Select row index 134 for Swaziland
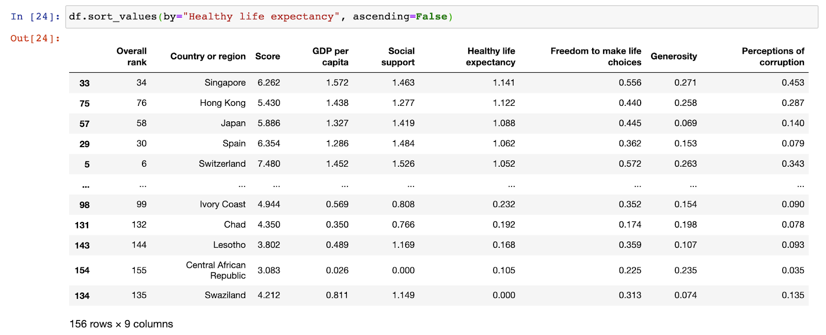826x335 pixels. 82,296
